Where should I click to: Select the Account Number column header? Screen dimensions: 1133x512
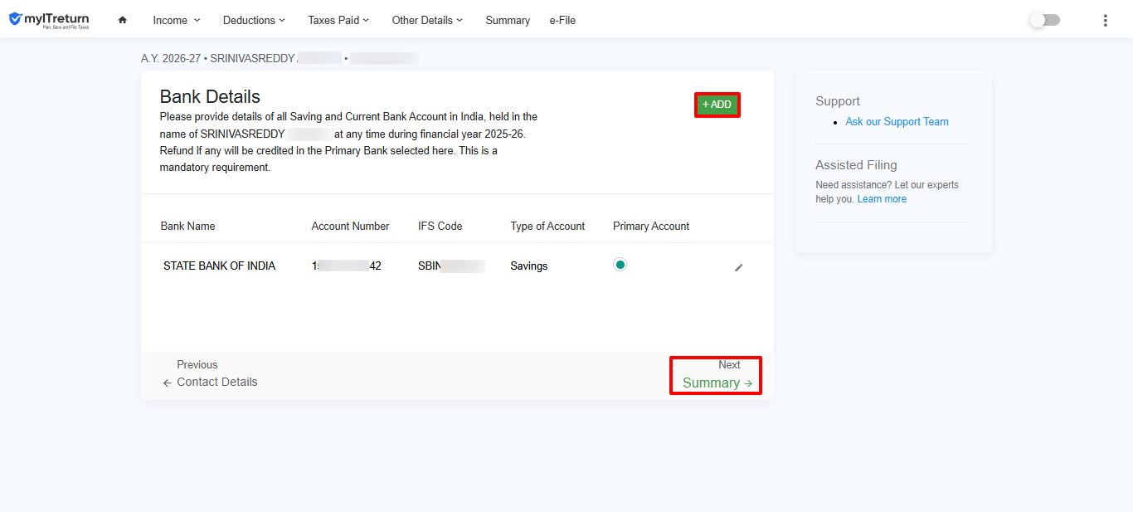[350, 226]
